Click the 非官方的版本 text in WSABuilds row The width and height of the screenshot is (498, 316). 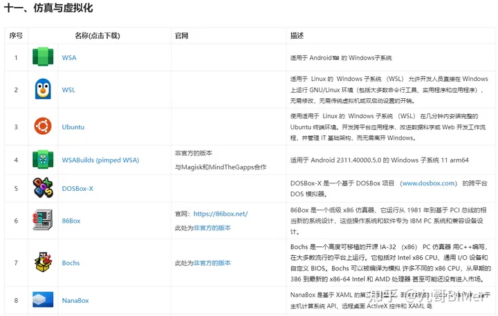[194, 153]
